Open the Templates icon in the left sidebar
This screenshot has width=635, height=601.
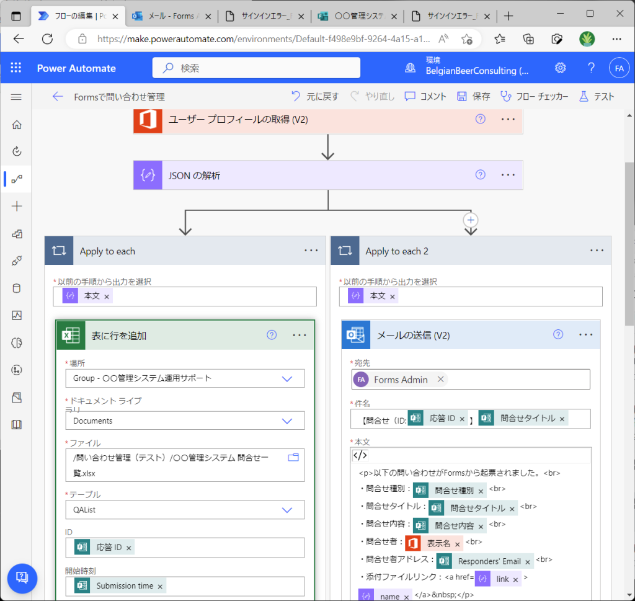[17, 234]
